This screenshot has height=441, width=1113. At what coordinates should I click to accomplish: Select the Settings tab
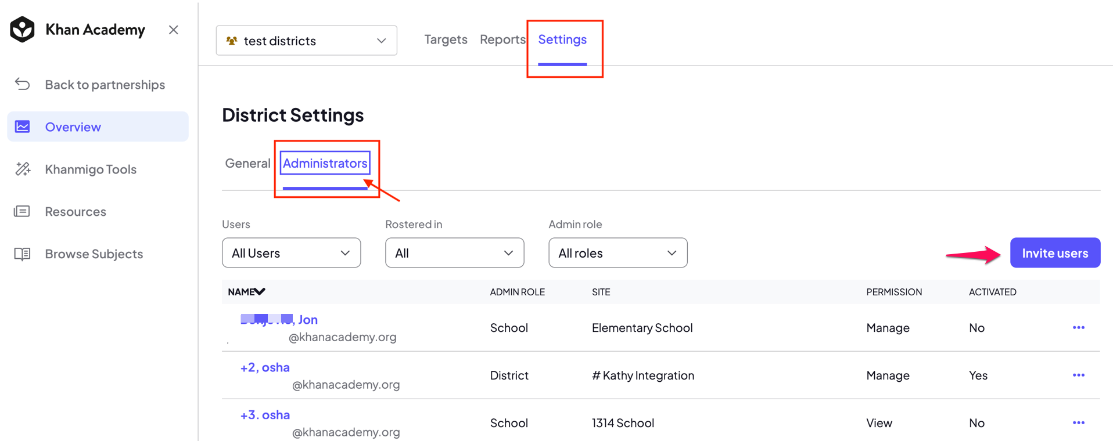pos(562,39)
